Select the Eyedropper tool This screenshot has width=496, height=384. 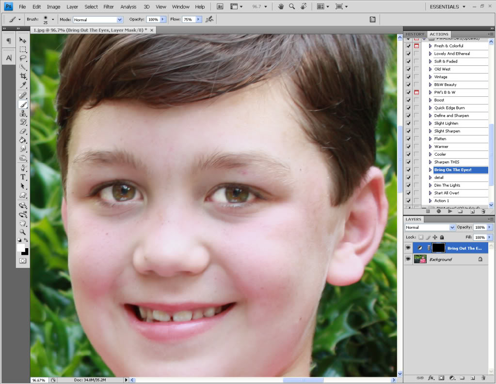point(23,85)
